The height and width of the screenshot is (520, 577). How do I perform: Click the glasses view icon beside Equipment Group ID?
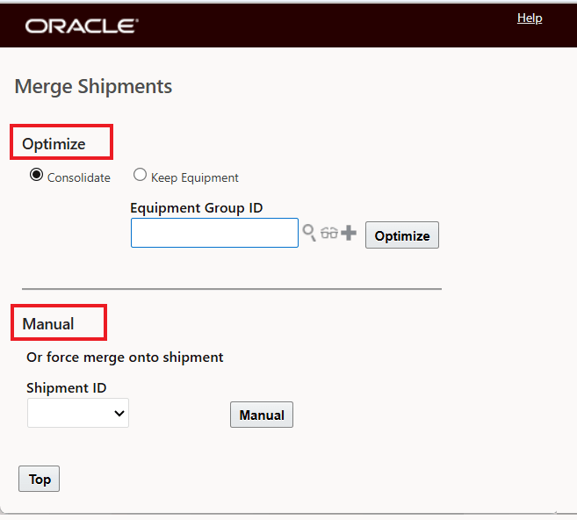click(x=329, y=233)
